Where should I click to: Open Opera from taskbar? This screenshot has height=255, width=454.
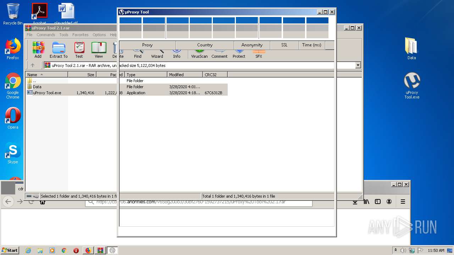tap(76, 250)
